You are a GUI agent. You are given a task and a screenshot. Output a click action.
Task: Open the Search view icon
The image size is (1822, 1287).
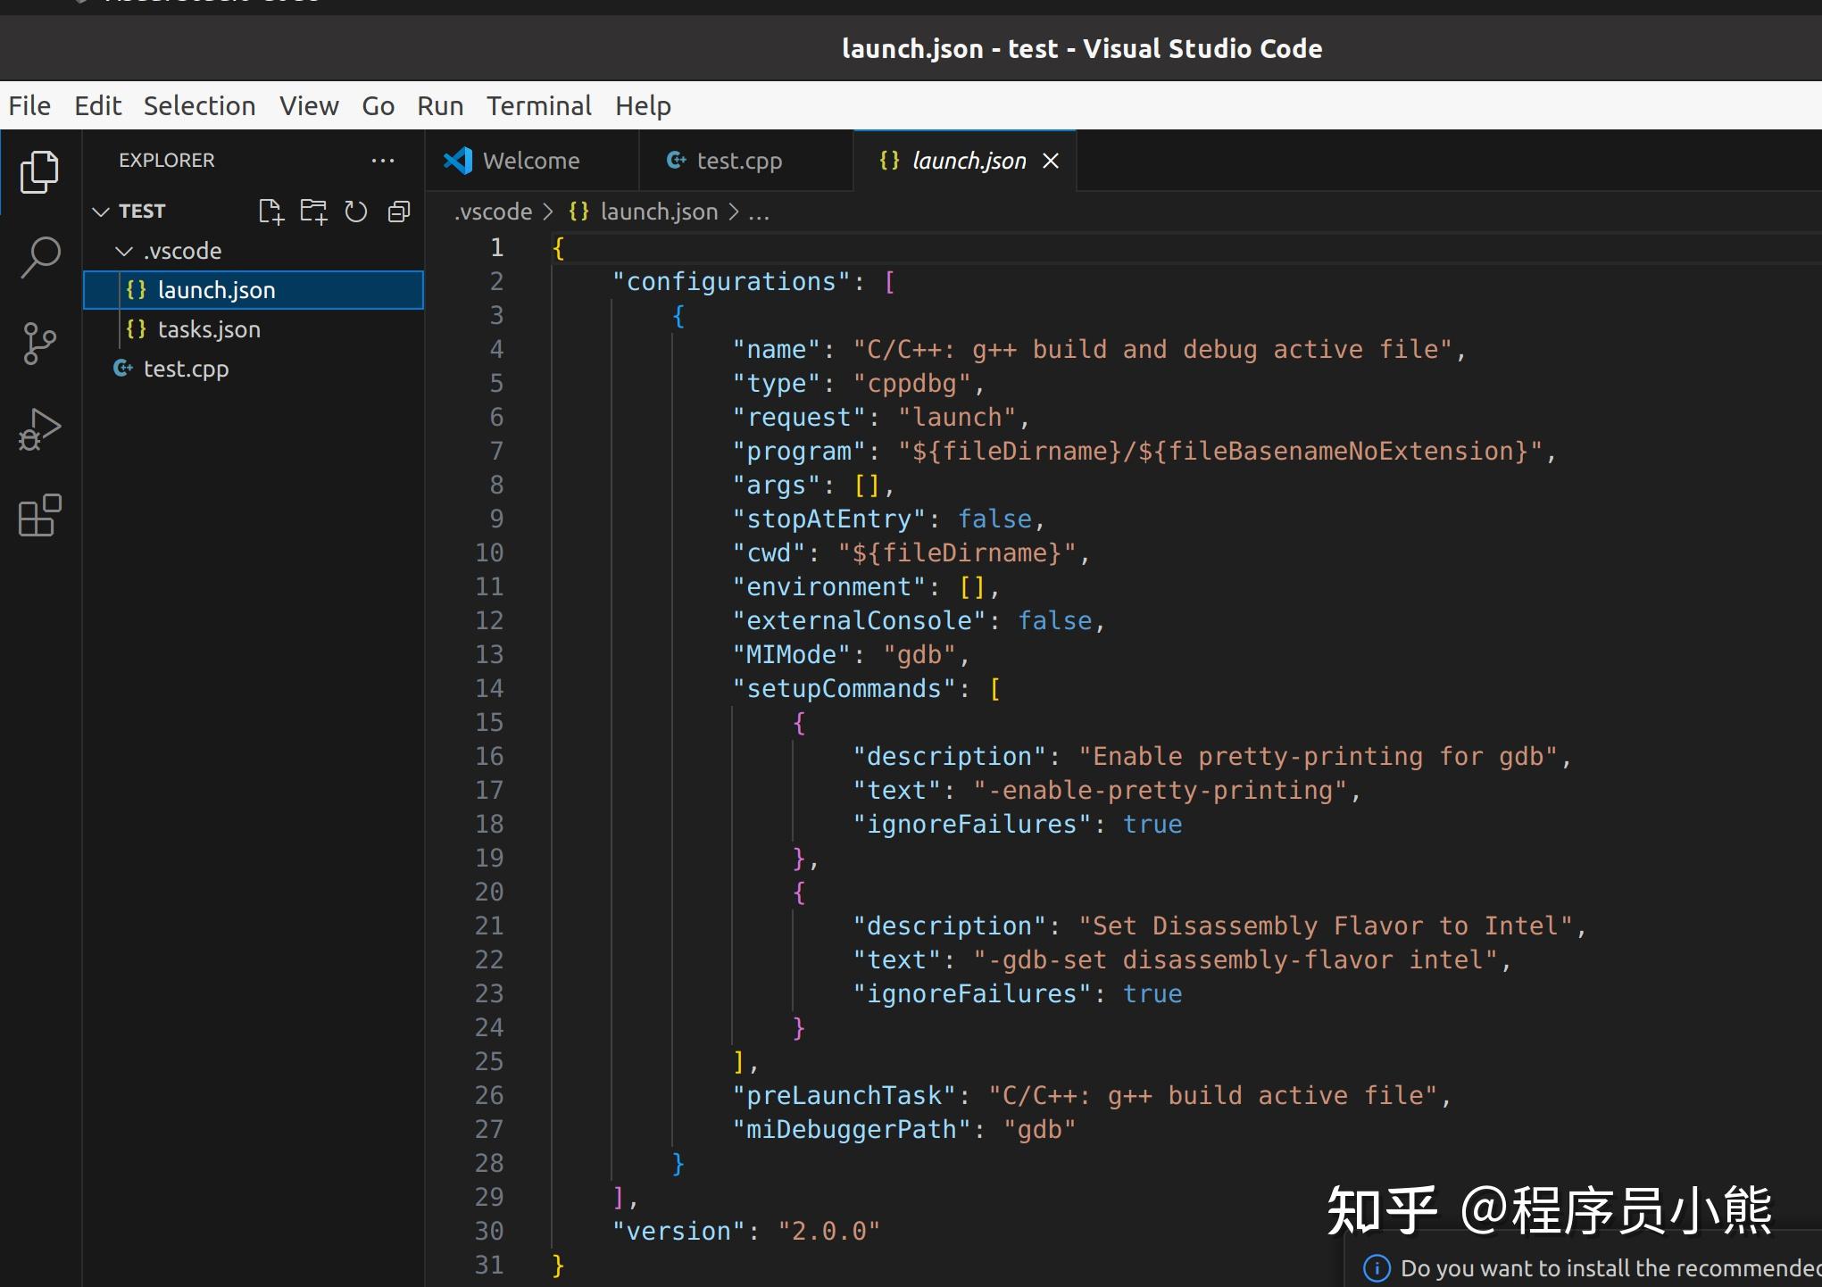(39, 257)
